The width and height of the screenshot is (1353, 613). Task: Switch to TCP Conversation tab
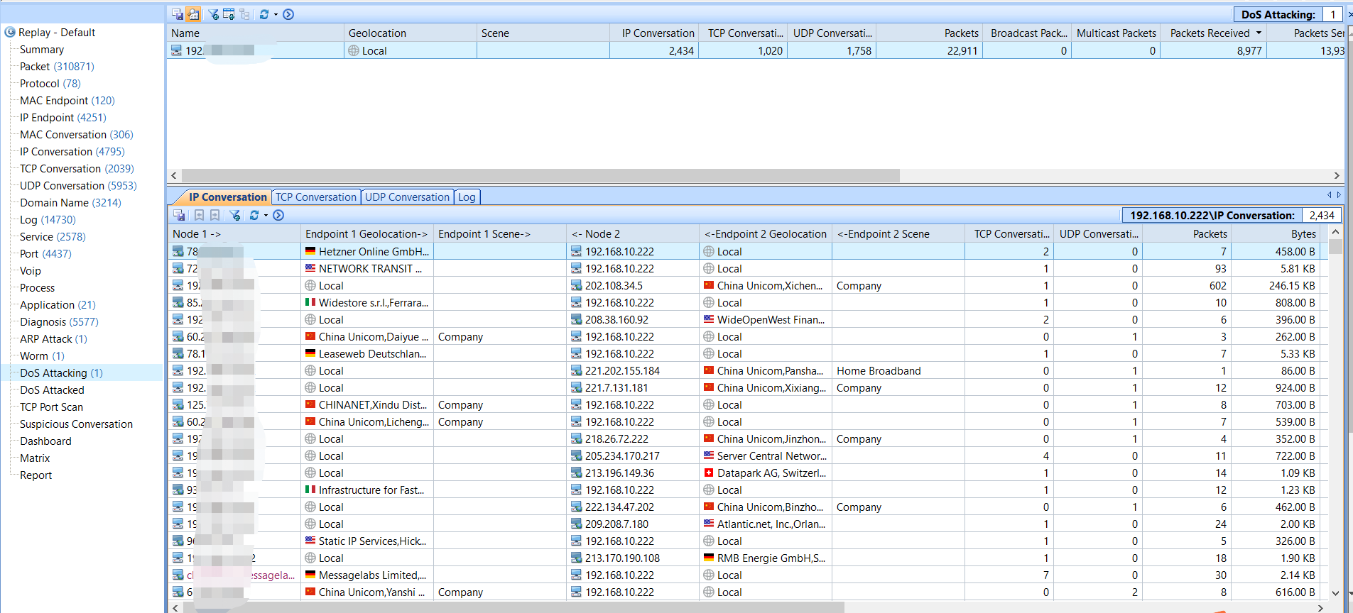point(316,197)
